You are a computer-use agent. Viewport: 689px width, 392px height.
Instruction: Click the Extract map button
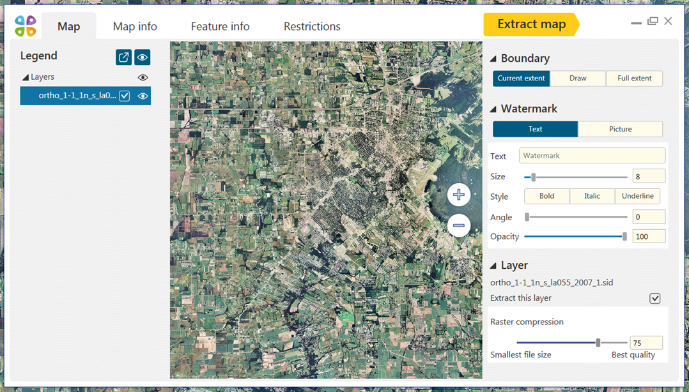point(531,24)
